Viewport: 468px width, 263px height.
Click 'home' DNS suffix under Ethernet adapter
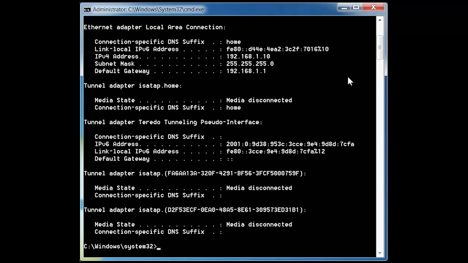click(233, 42)
